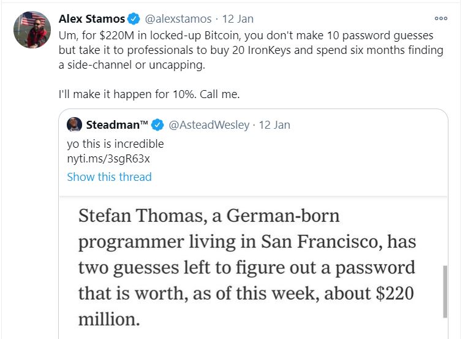
Task: Click Steadman's small profile avatar
Action: [x=75, y=124]
